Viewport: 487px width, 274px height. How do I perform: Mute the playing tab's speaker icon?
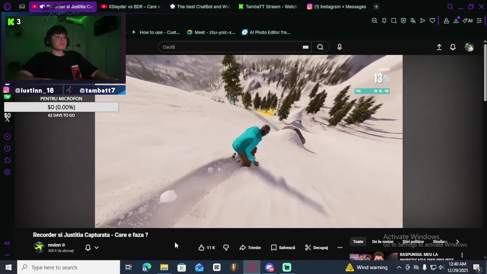(x=42, y=6)
